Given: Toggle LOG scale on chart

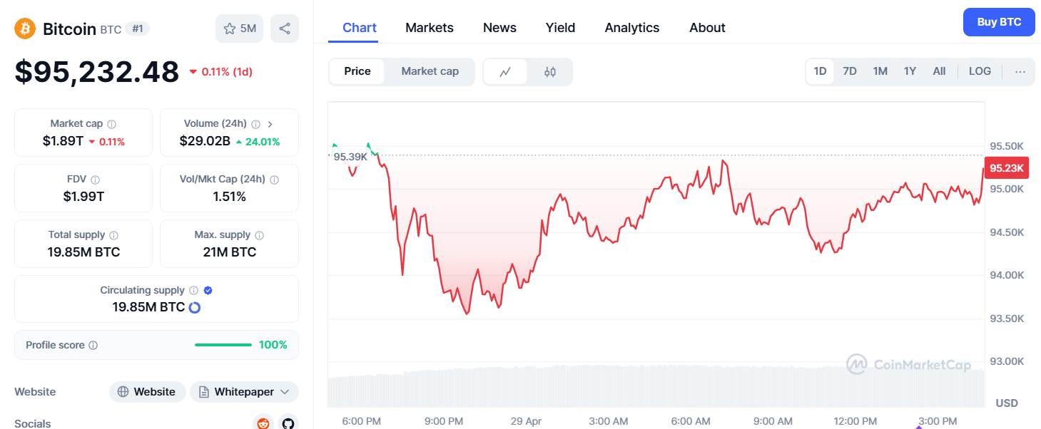Looking at the screenshot, I should point(979,71).
